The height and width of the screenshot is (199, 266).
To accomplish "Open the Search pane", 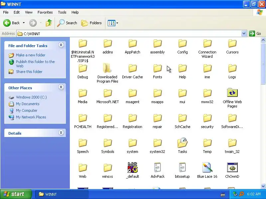I will pos(67,23).
